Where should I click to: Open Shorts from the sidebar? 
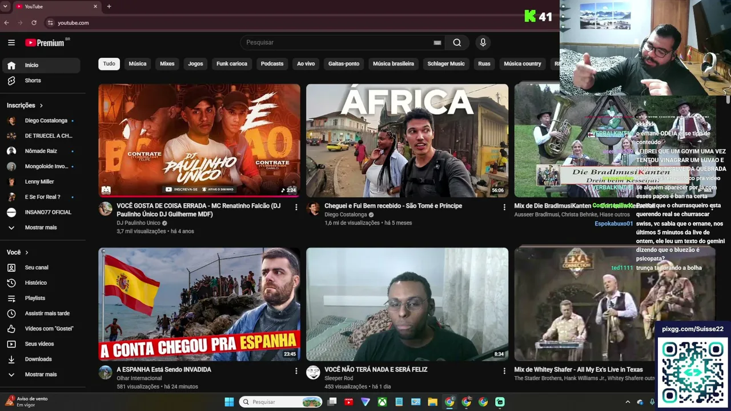41,80
